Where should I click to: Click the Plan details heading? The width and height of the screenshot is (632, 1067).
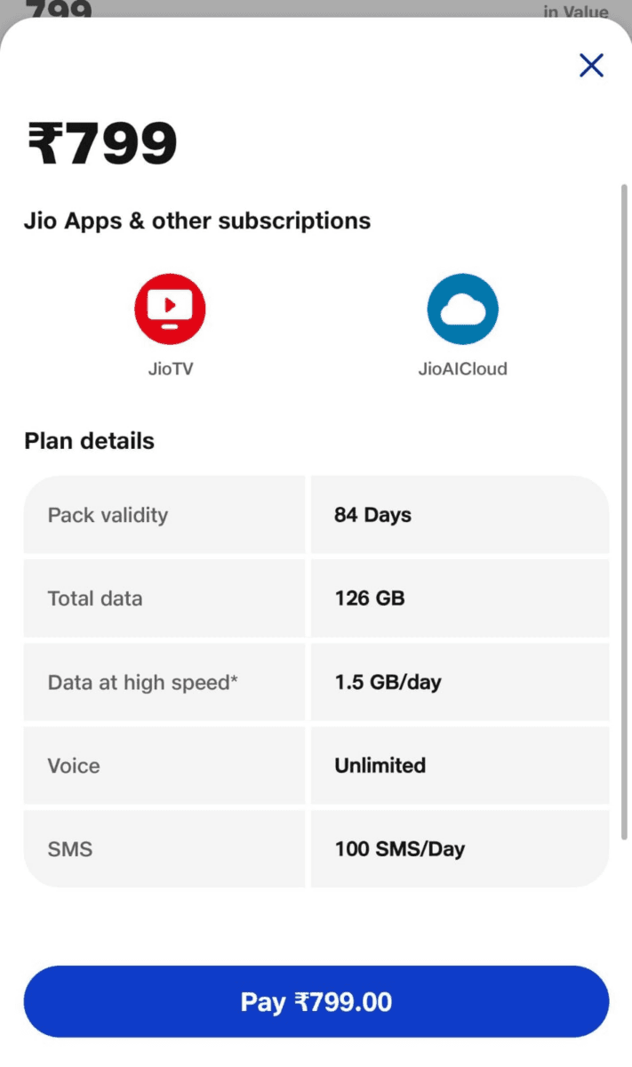pyautogui.click(x=89, y=441)
